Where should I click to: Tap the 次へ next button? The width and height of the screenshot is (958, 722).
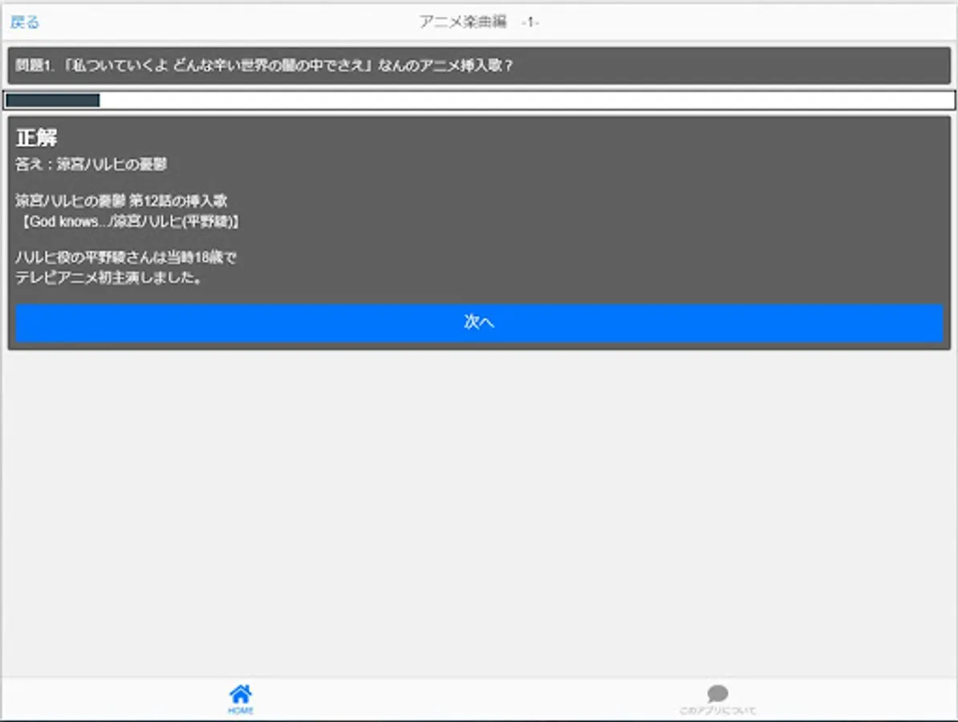pos(479,322)
